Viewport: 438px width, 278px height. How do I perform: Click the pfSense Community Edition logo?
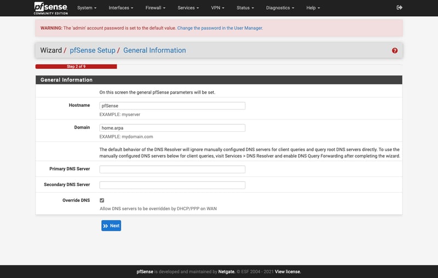[x=50, y=8]
